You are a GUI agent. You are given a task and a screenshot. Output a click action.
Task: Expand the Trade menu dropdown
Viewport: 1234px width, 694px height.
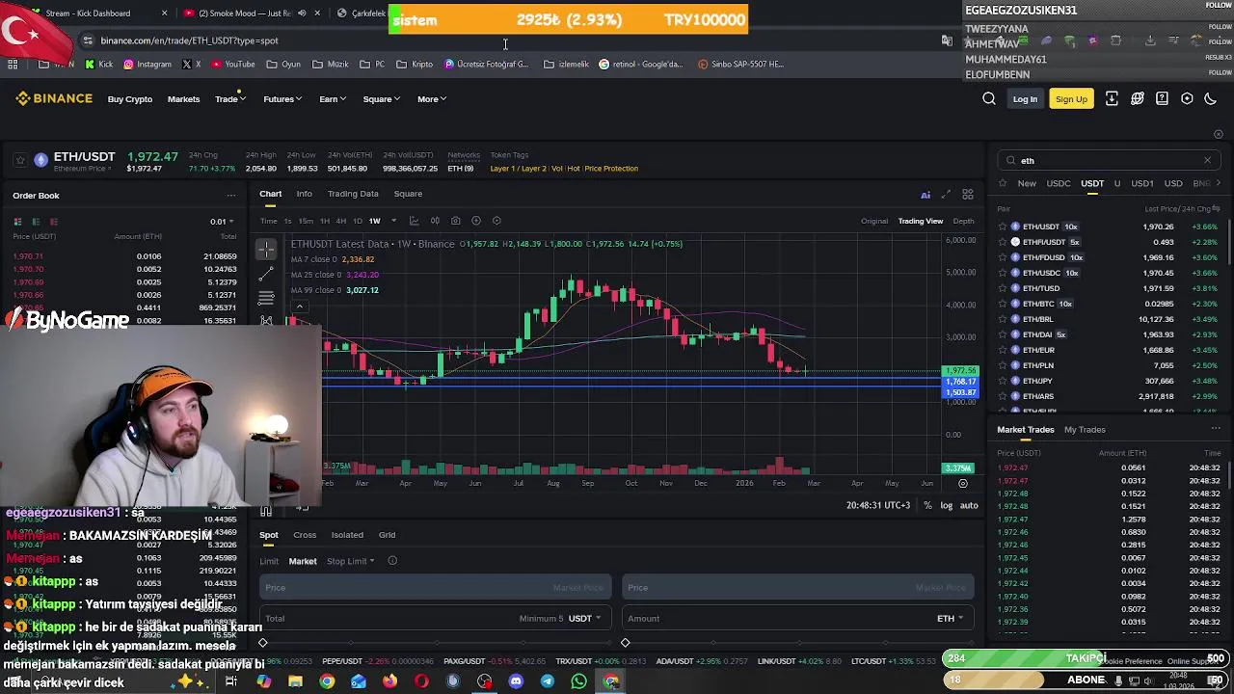[230, 99]
